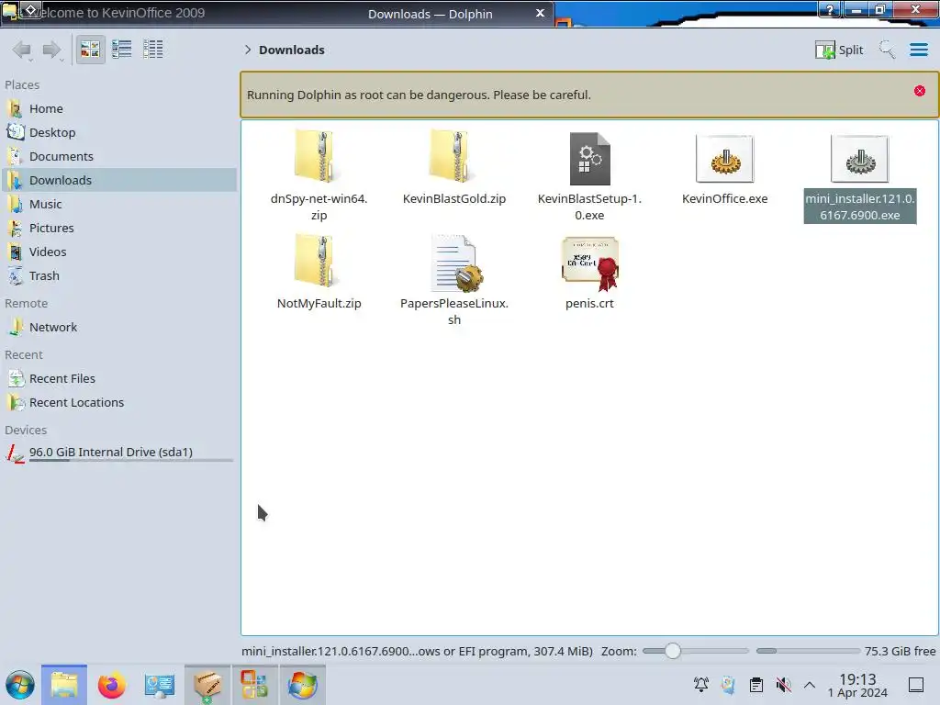The image size is (940, 705).
Task: Open file manager from taskbar
Action: pos(64,685)
